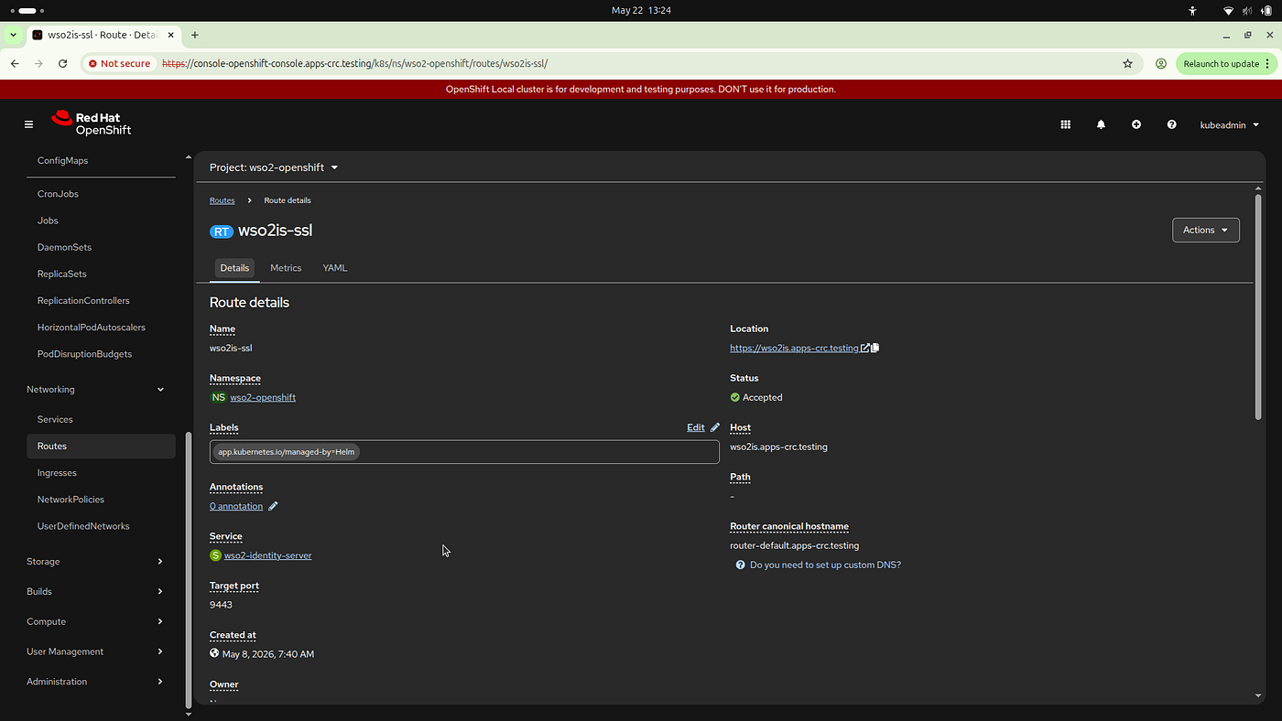Image resolution: width=1282 pixels, height=721 pixels.
Task: Click the pencil icon beside Labels Edit
Action: coord(715,427)
